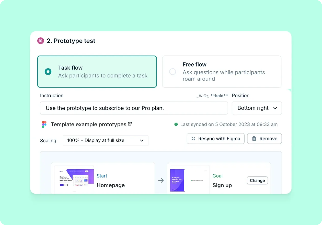This screenshot has height=225, width=322.
Task: Select the Task flow radio button
Action: coord(48,72)
